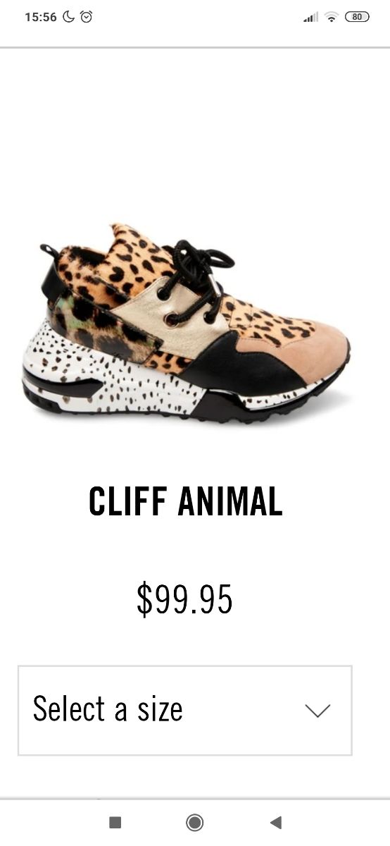Tap the CLIFF ANIMAL product title
Image resolution: width=390 pixels, height=846 pixels.
tap(186, 502)
